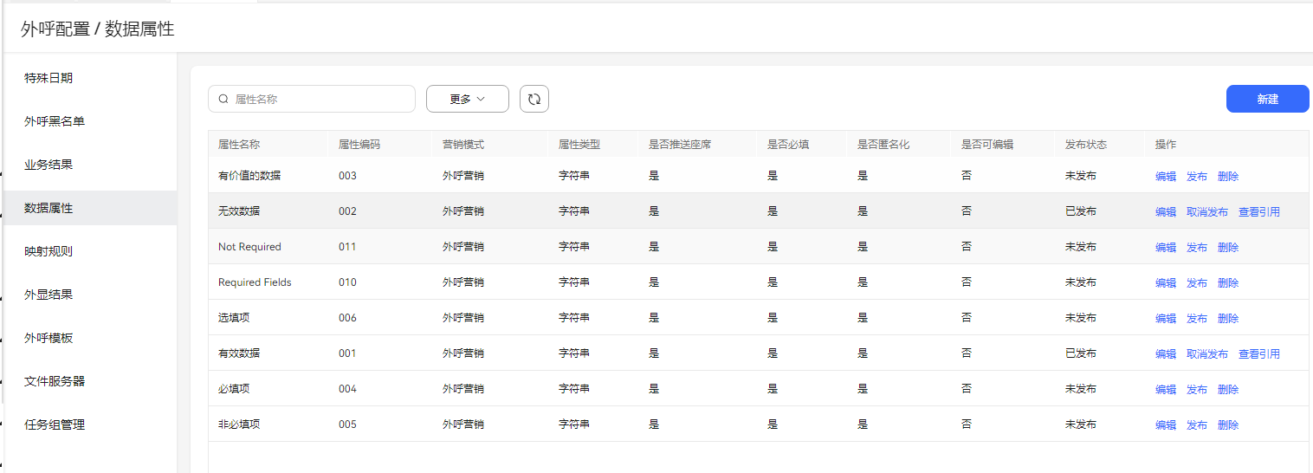Open 特殊日期 in the sidebar
Viewport: 1313px width, 473px height.
pos(90,78)
